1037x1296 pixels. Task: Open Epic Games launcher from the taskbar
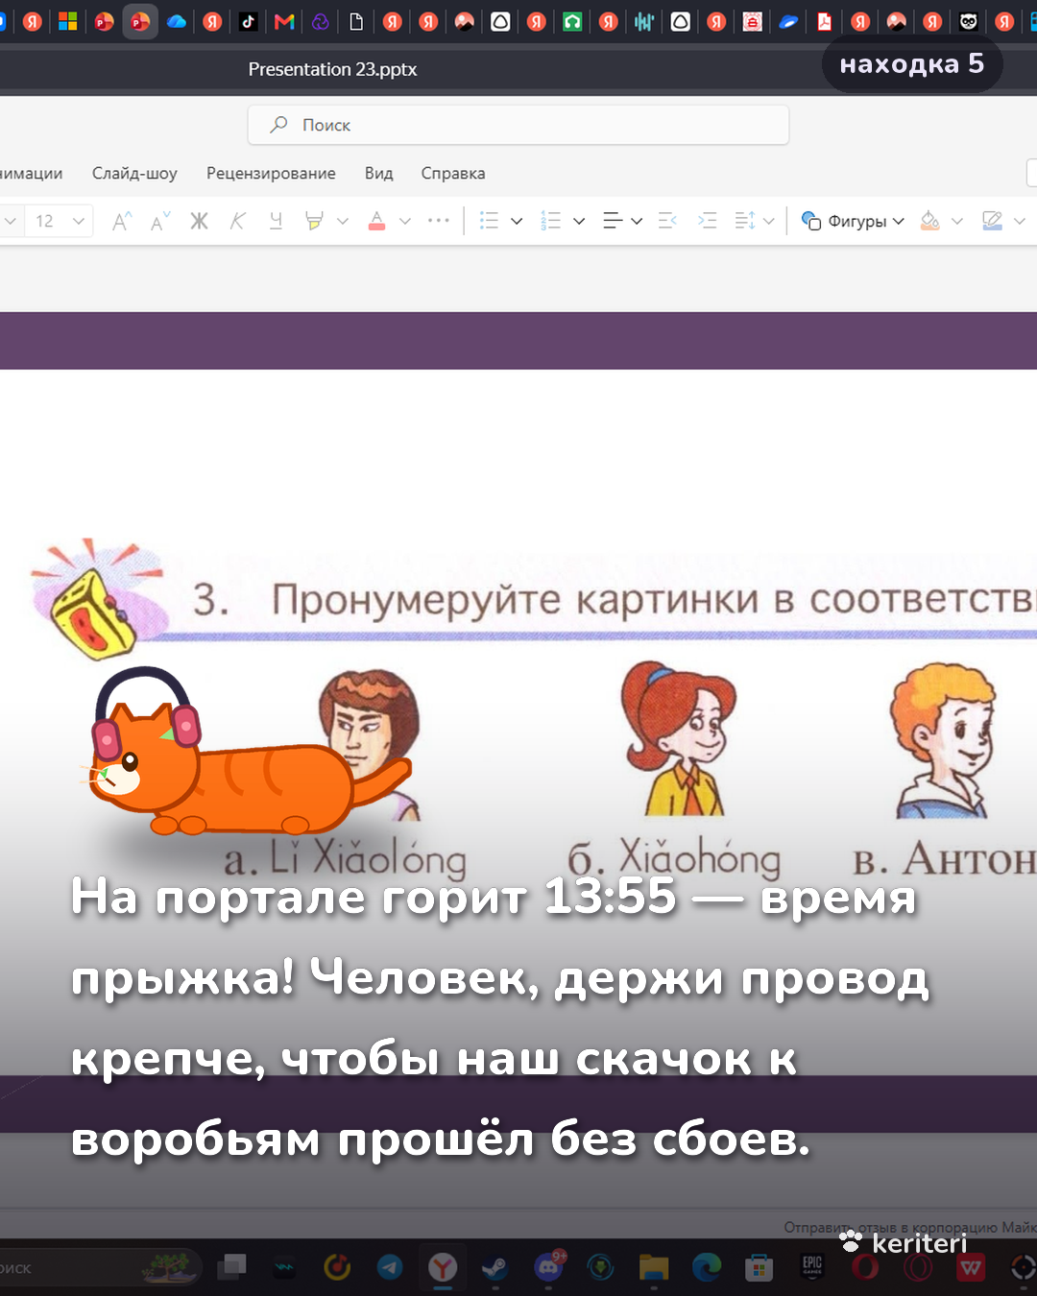[812, 1268]
